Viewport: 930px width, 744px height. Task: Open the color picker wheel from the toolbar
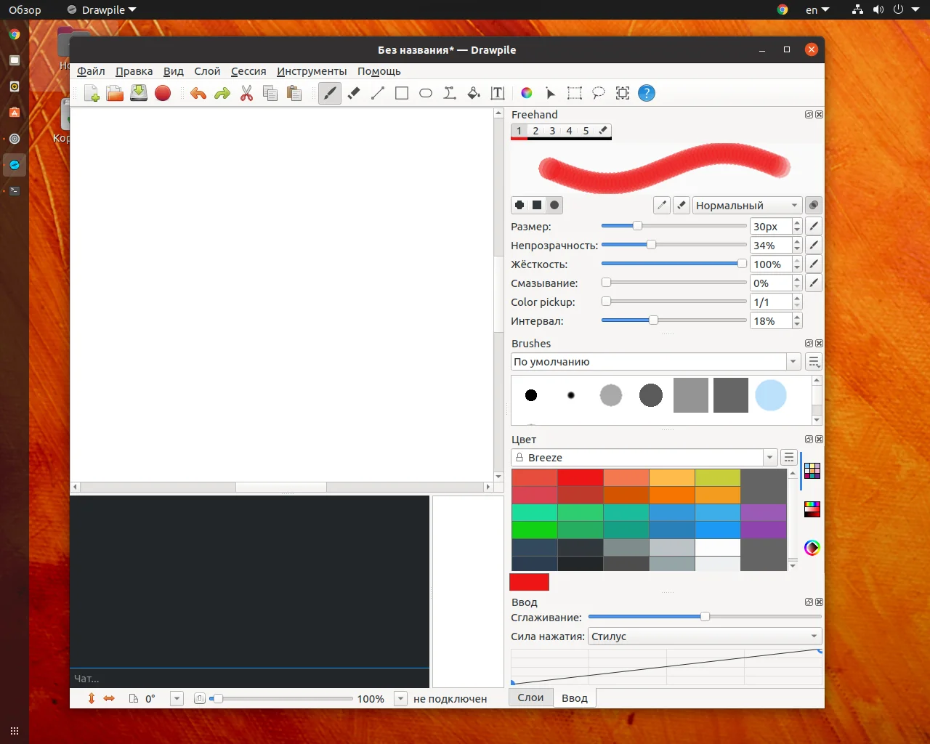click(526, 93)
